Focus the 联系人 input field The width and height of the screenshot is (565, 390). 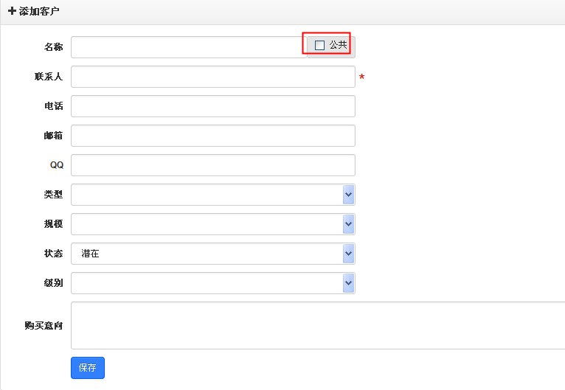coord(213,77)
